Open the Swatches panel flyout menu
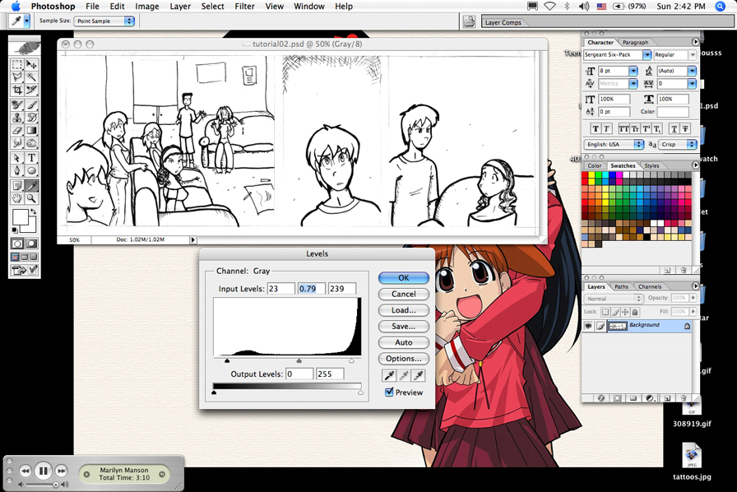The image size is (737, 492). tap(695, 165)
